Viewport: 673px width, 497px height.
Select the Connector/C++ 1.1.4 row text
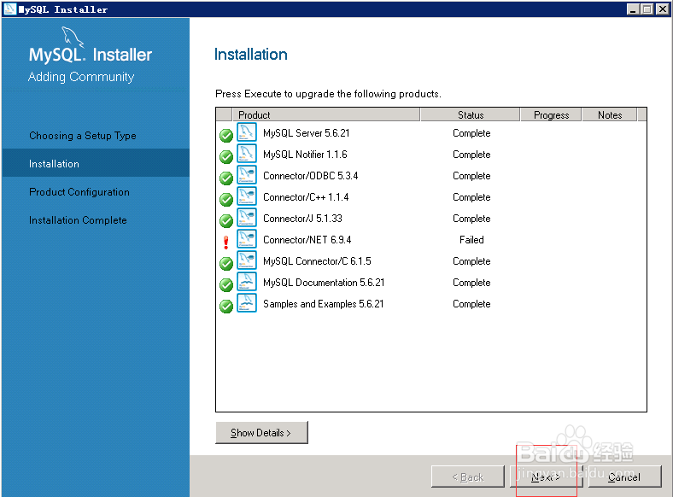click(306, 197)
